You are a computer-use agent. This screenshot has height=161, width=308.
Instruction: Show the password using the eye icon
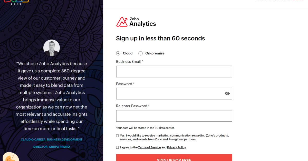pyautogui.click(x=227, y=93)
